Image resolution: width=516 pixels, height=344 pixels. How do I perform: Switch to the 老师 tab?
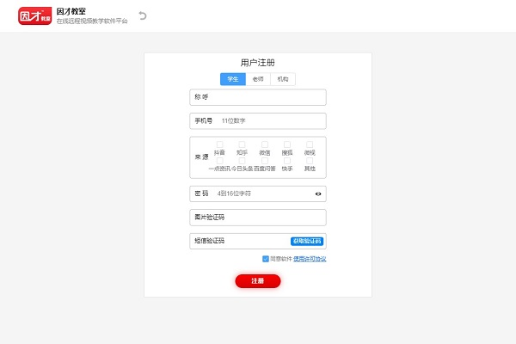[x=258, y=79]
